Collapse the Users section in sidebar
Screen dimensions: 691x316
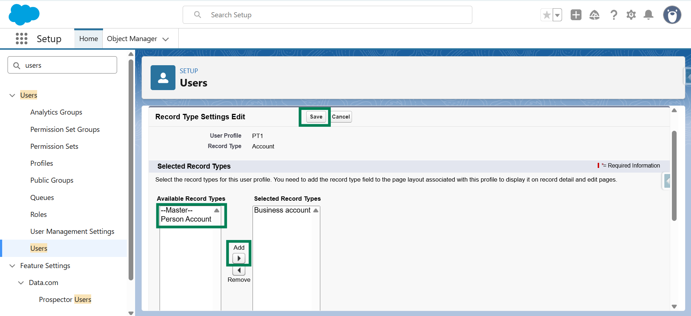click(12, 95)
